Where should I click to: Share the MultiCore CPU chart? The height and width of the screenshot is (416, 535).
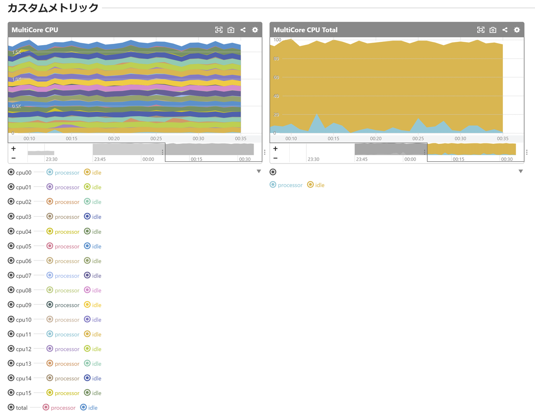pyautogui.click(x=243, y=30)
